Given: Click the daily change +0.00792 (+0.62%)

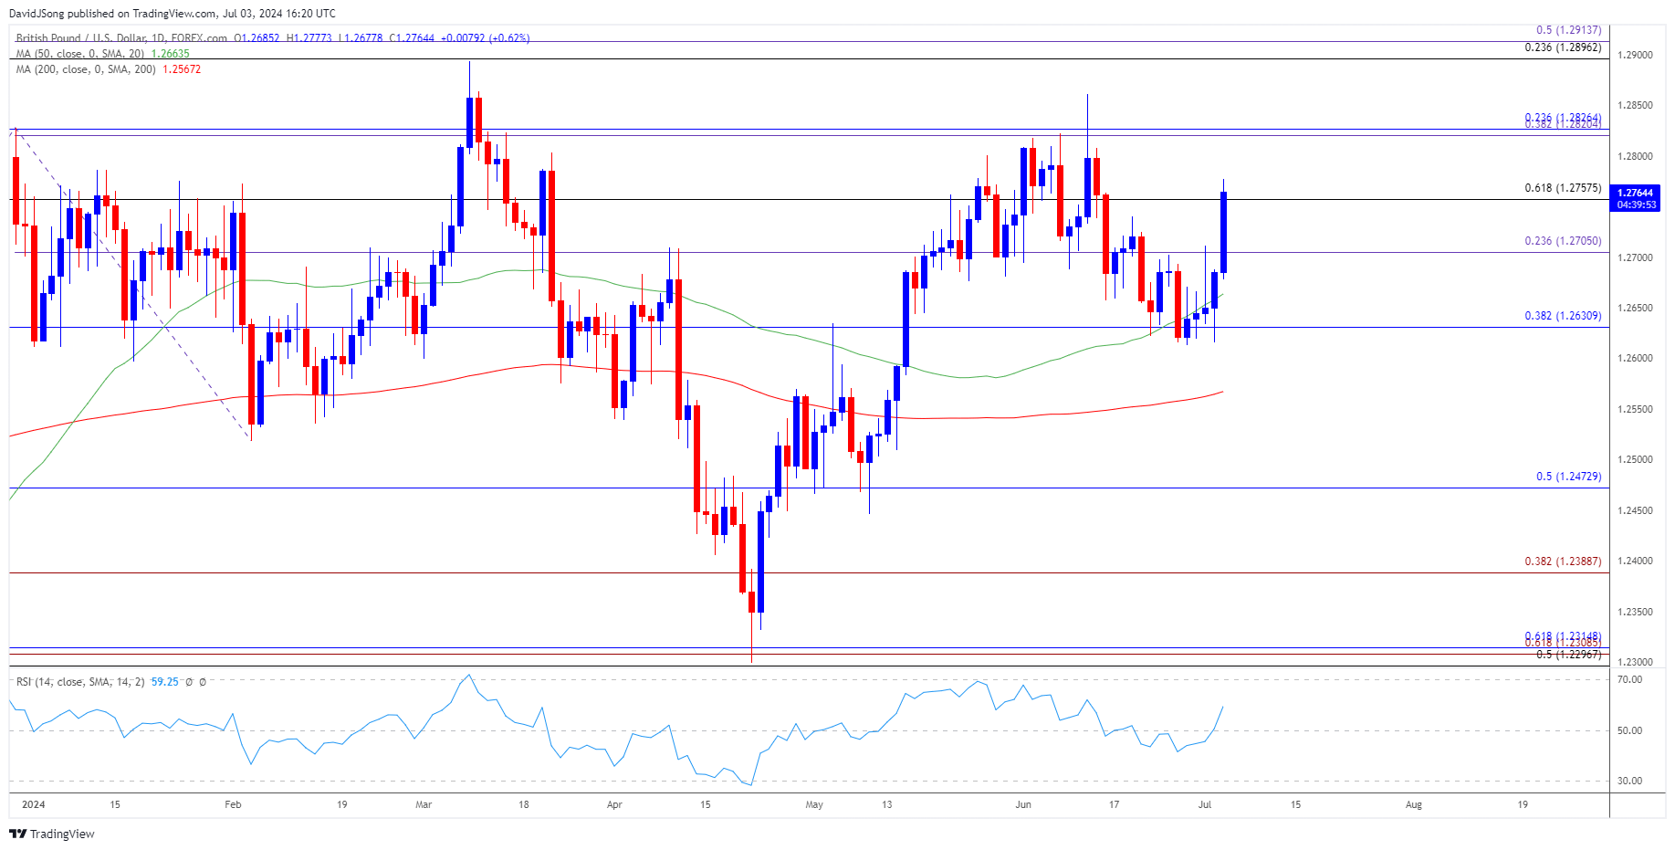Looking at the screenshot, I should 485,38.
